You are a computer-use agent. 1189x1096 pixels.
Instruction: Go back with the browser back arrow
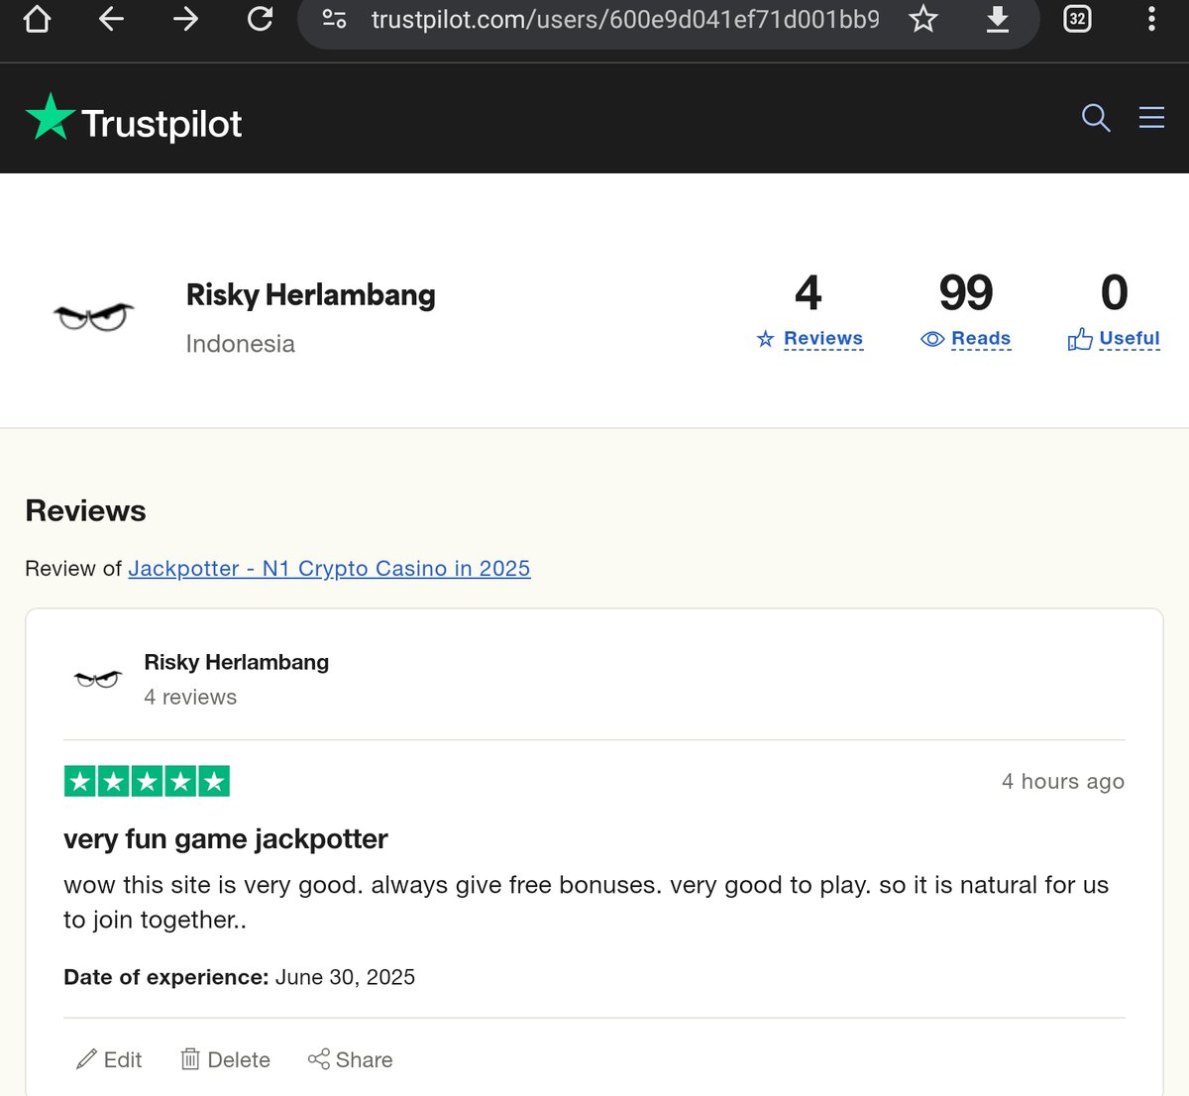pos(111,19)
